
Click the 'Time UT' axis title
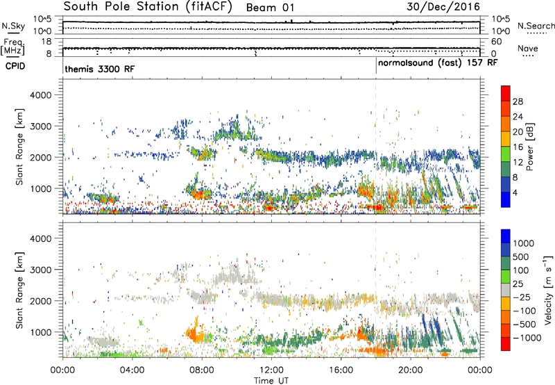point(271,381)
